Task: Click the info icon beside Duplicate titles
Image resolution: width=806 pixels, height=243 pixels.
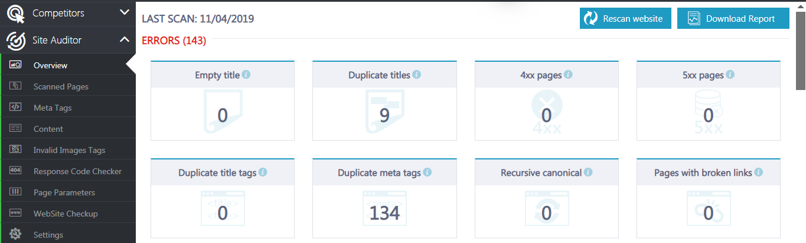Action: pos(416,75)
